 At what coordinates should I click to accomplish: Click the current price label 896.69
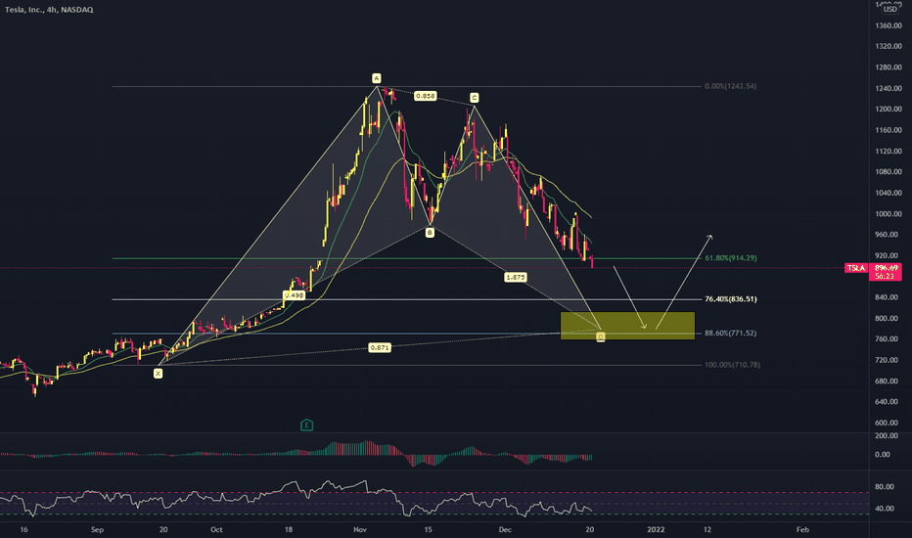coord(885,268)
